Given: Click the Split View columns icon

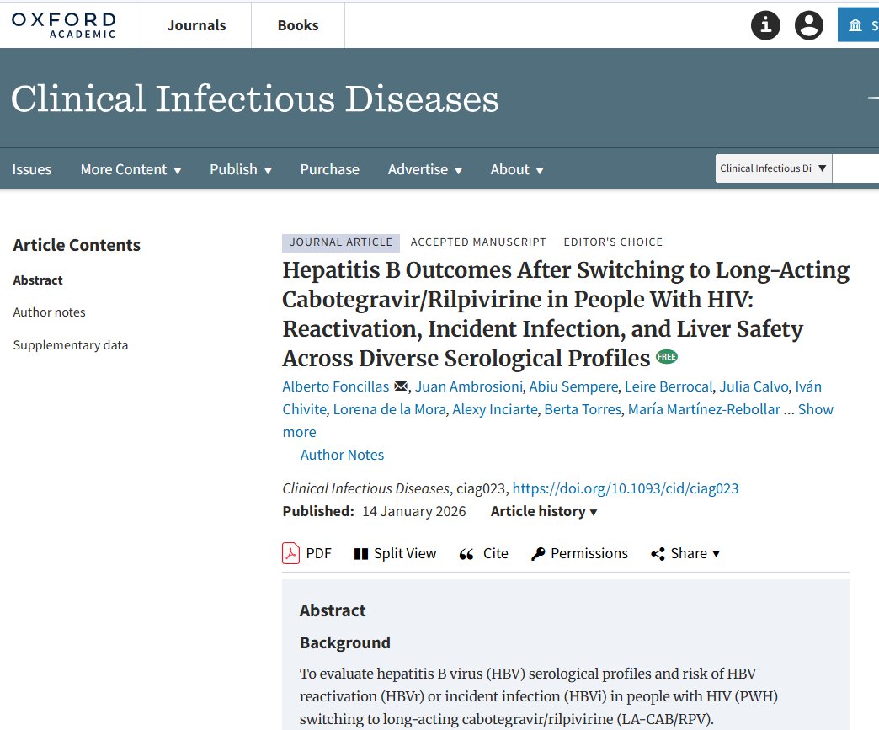Looking at the screenshot, I should click(x=361, y=554).
